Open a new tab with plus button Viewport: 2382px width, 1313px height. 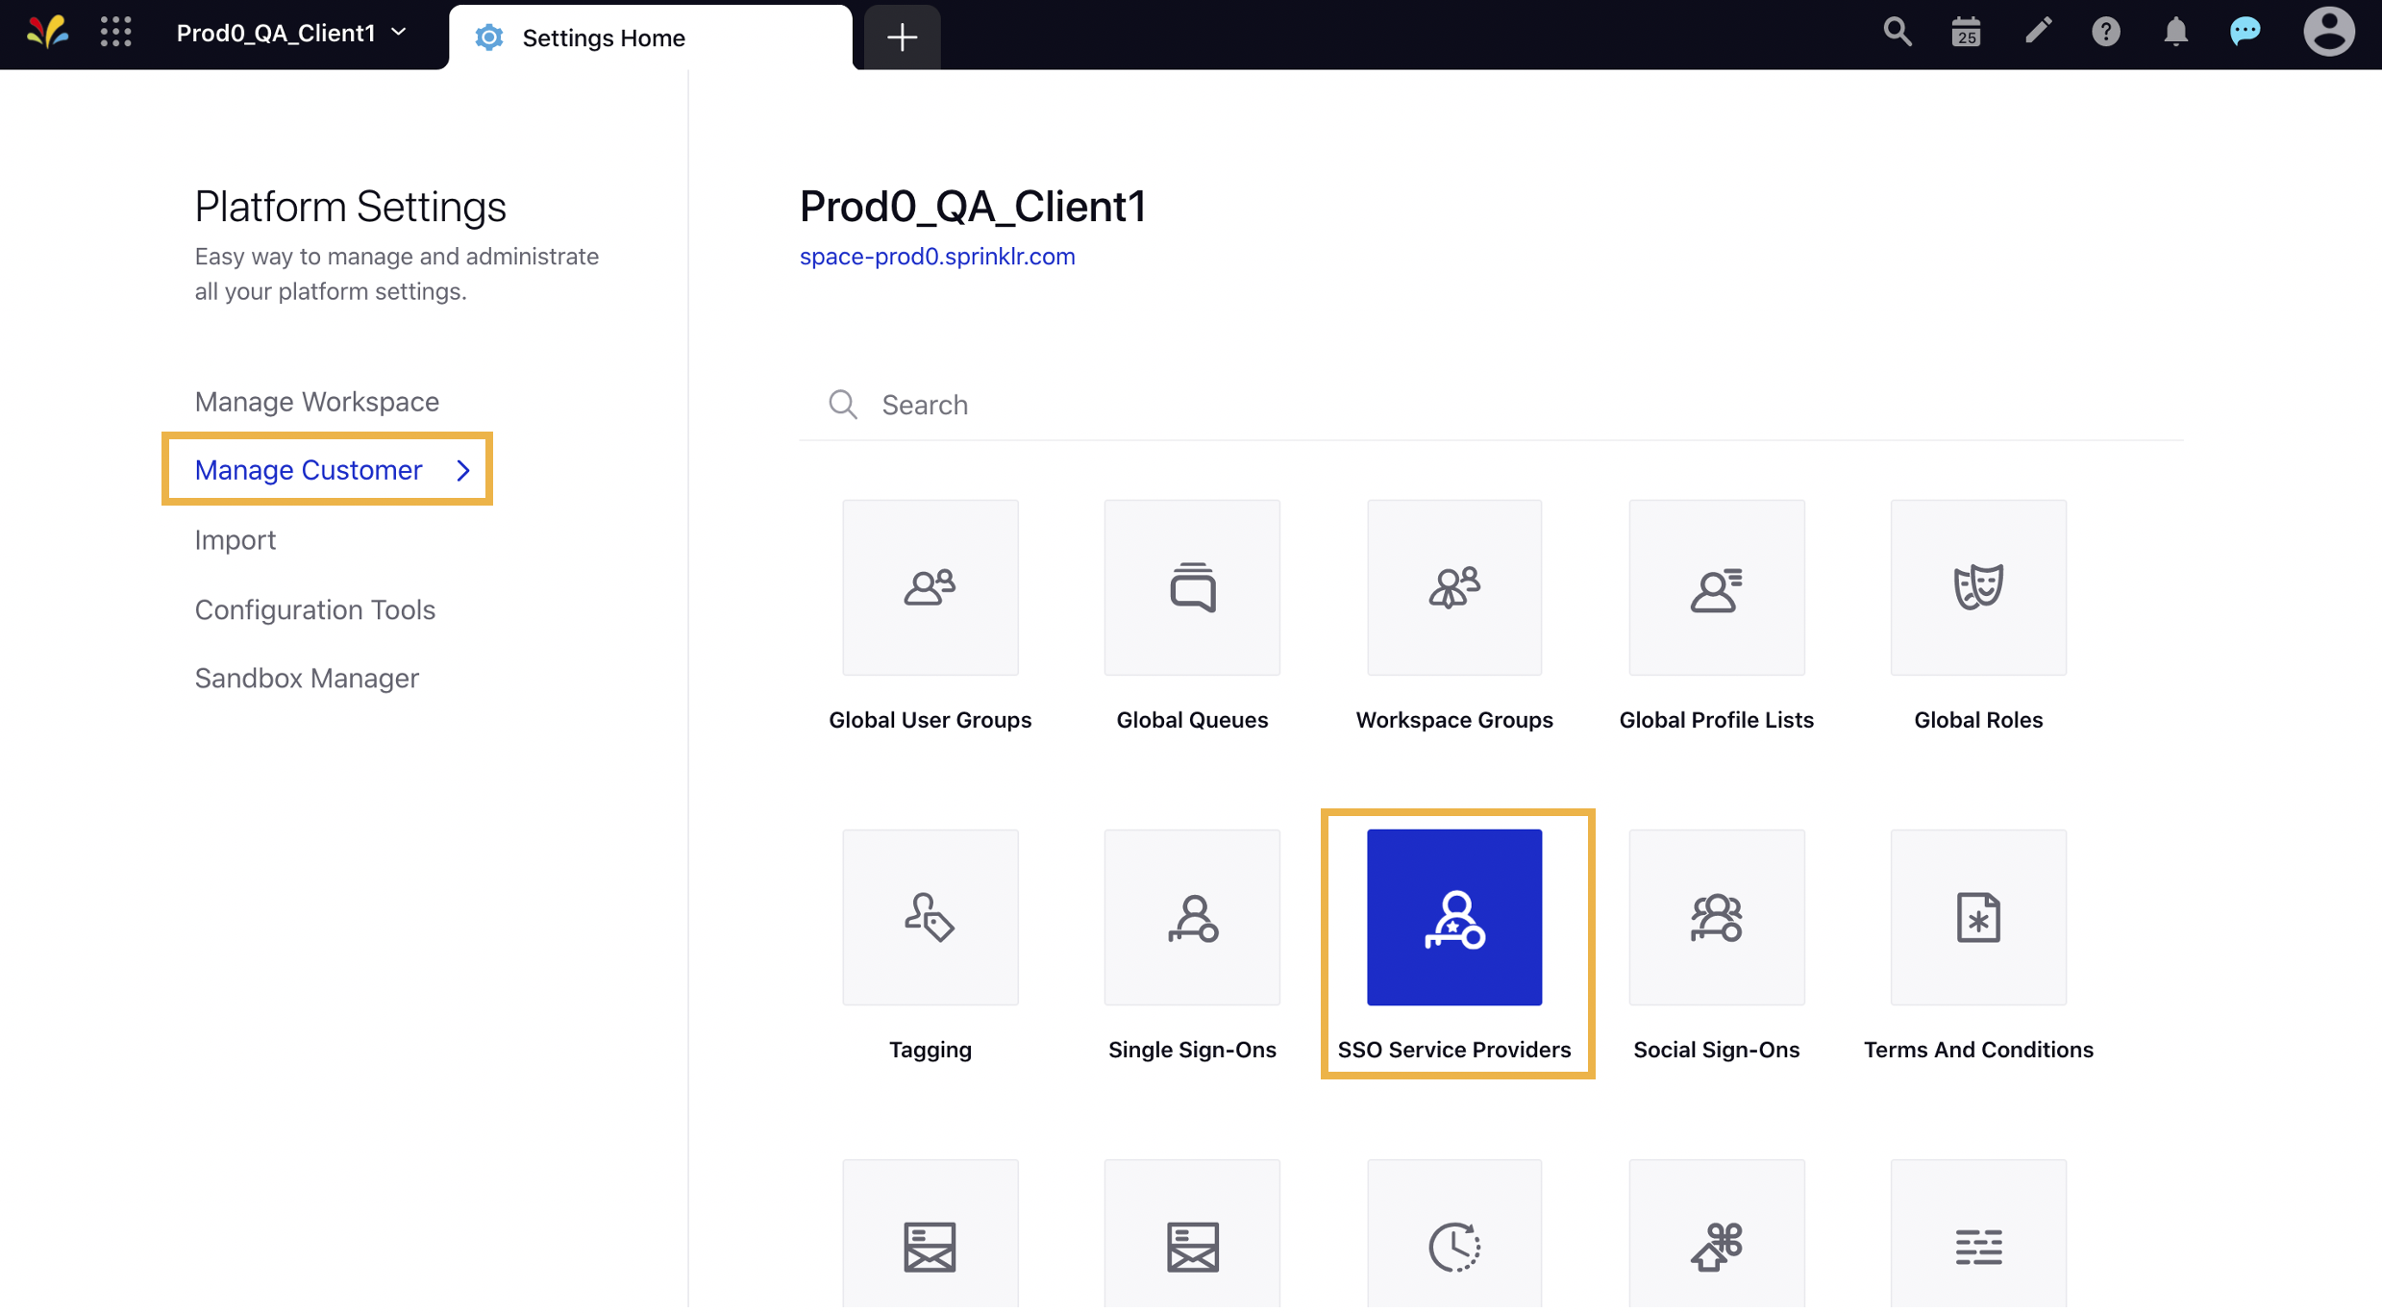[x=902, y=37]
